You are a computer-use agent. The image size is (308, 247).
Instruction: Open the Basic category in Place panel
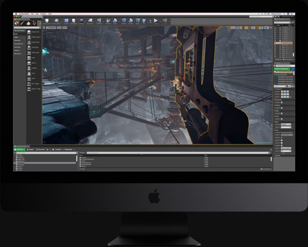(x=16, y=34)
